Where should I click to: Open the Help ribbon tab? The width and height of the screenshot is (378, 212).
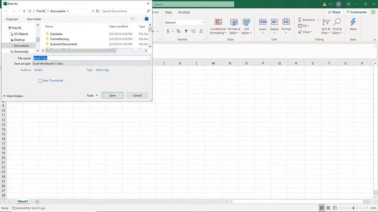(168, 12)
